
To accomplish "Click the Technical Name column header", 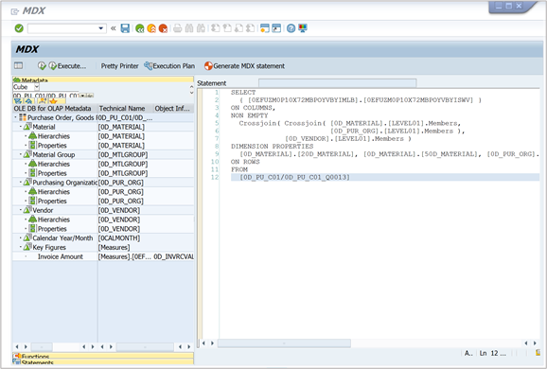I will tap(125, 109).
